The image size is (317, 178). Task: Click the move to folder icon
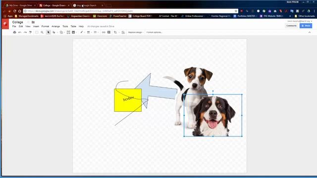(x=33, y=22)
